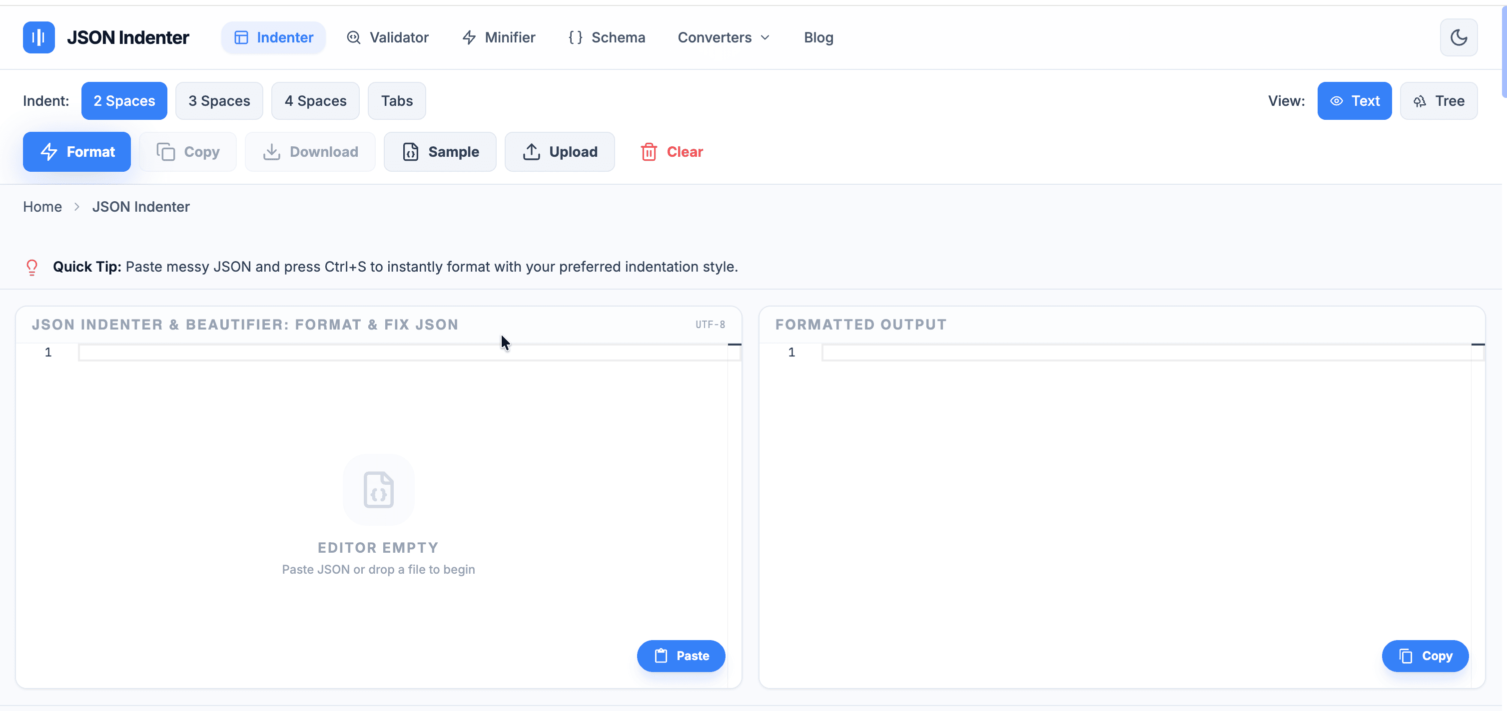Click the Format button
The image size is (1507, 711).
[x=76, y=151]
